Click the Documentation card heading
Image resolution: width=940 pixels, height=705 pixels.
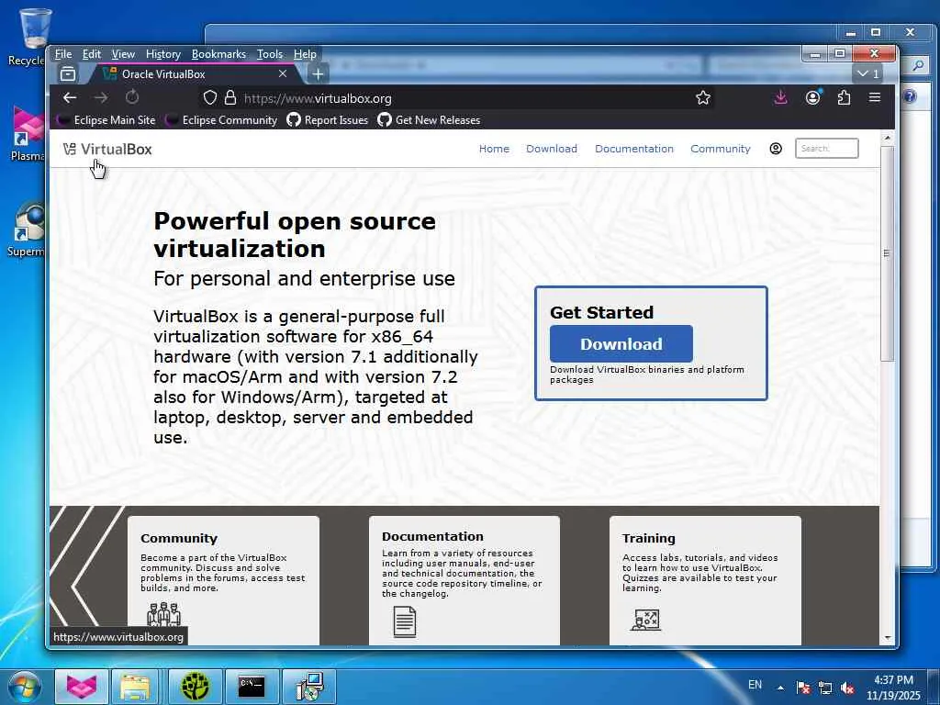(x=432, y=536)
